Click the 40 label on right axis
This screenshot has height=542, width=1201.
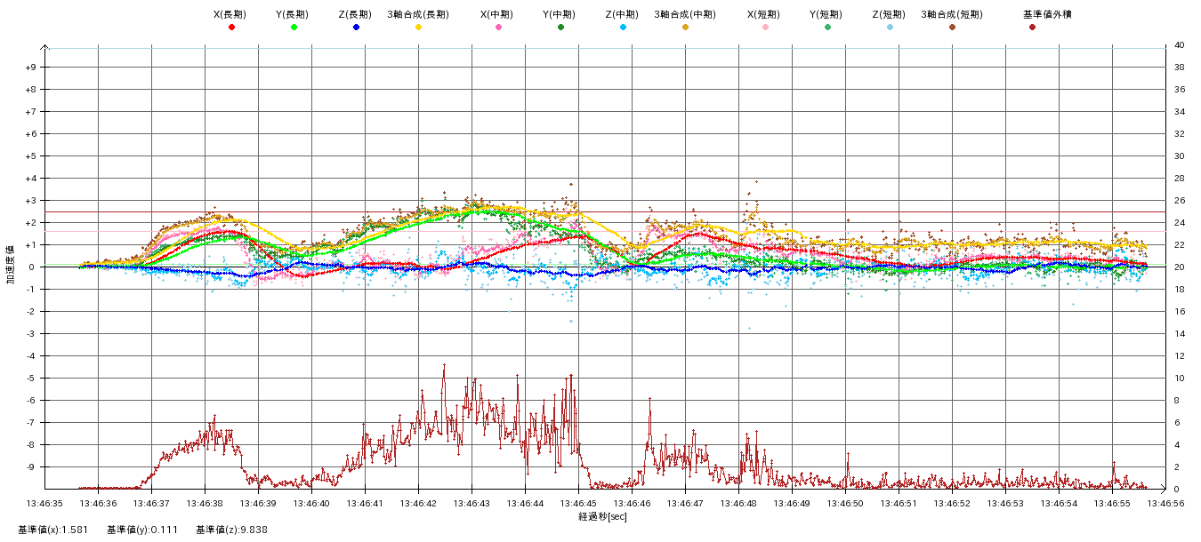[x=1179, y=44]
